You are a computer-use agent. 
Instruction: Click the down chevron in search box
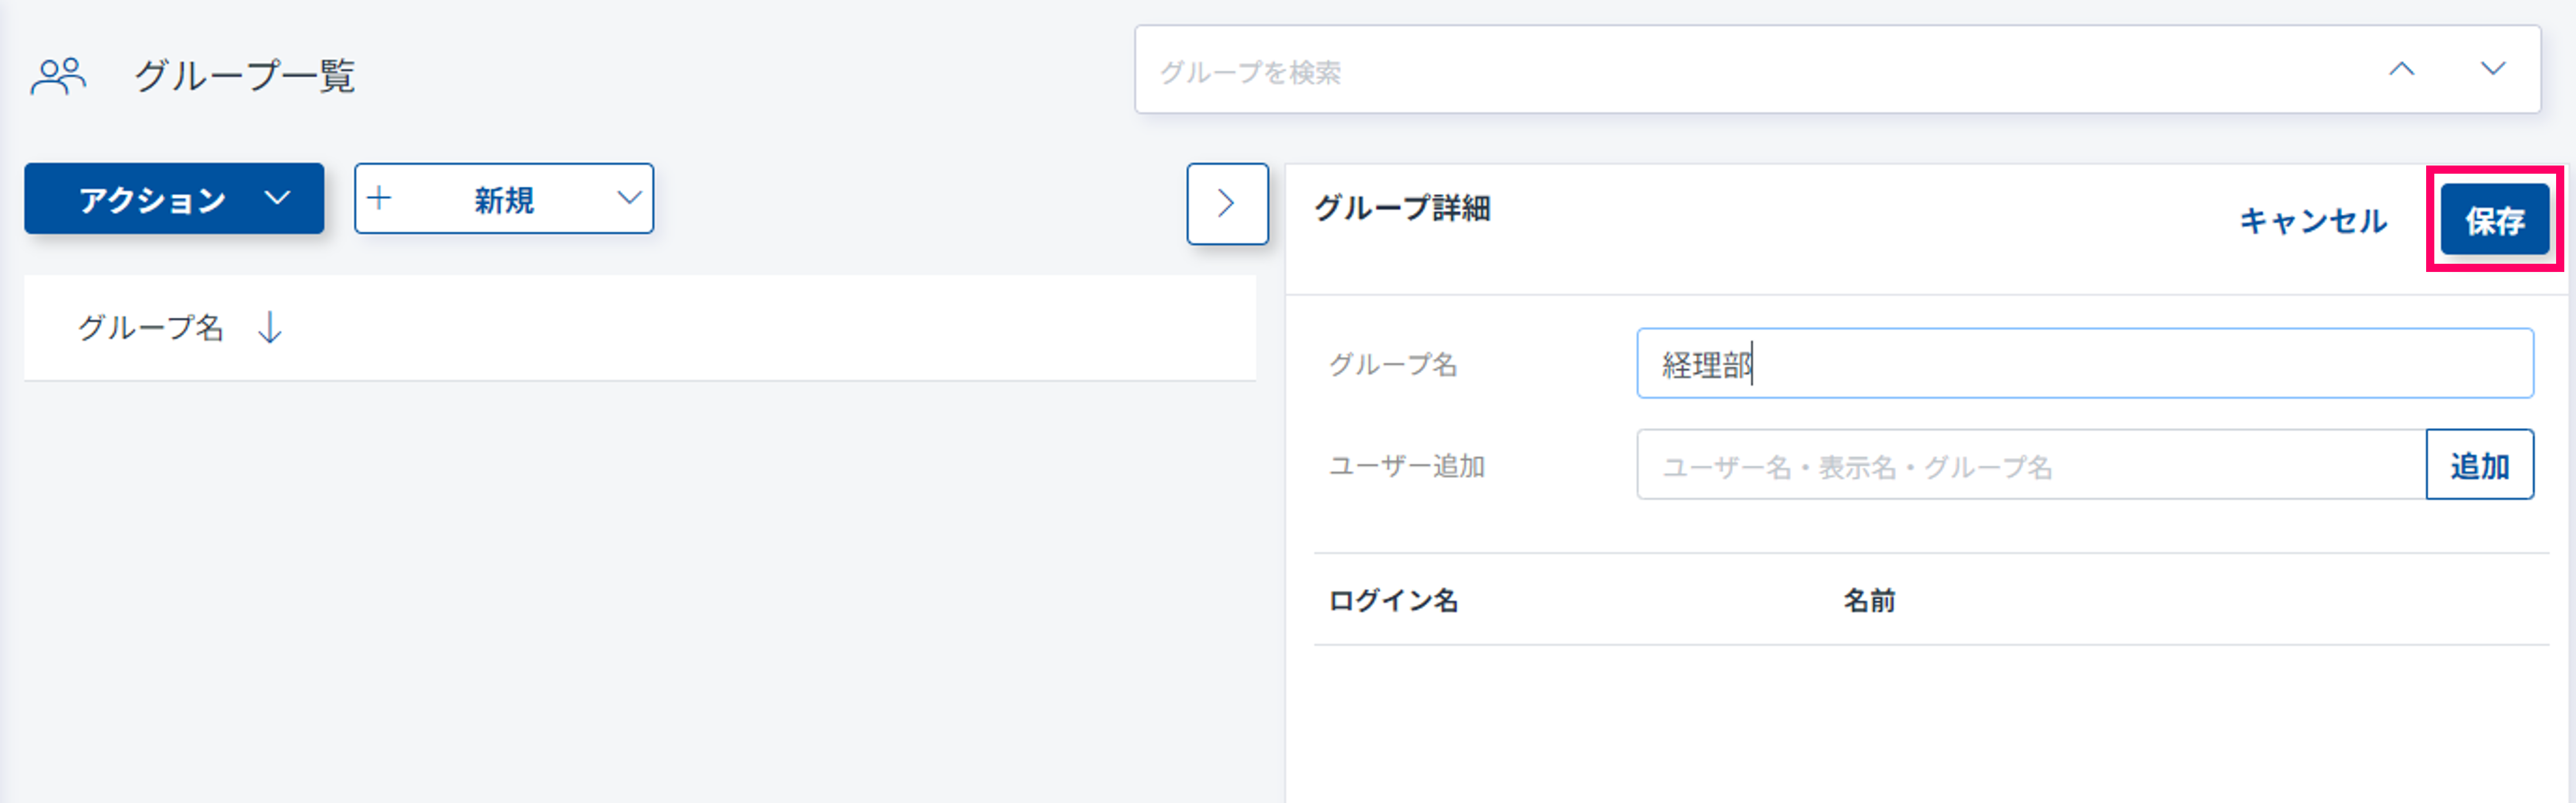pos(2492,69)
